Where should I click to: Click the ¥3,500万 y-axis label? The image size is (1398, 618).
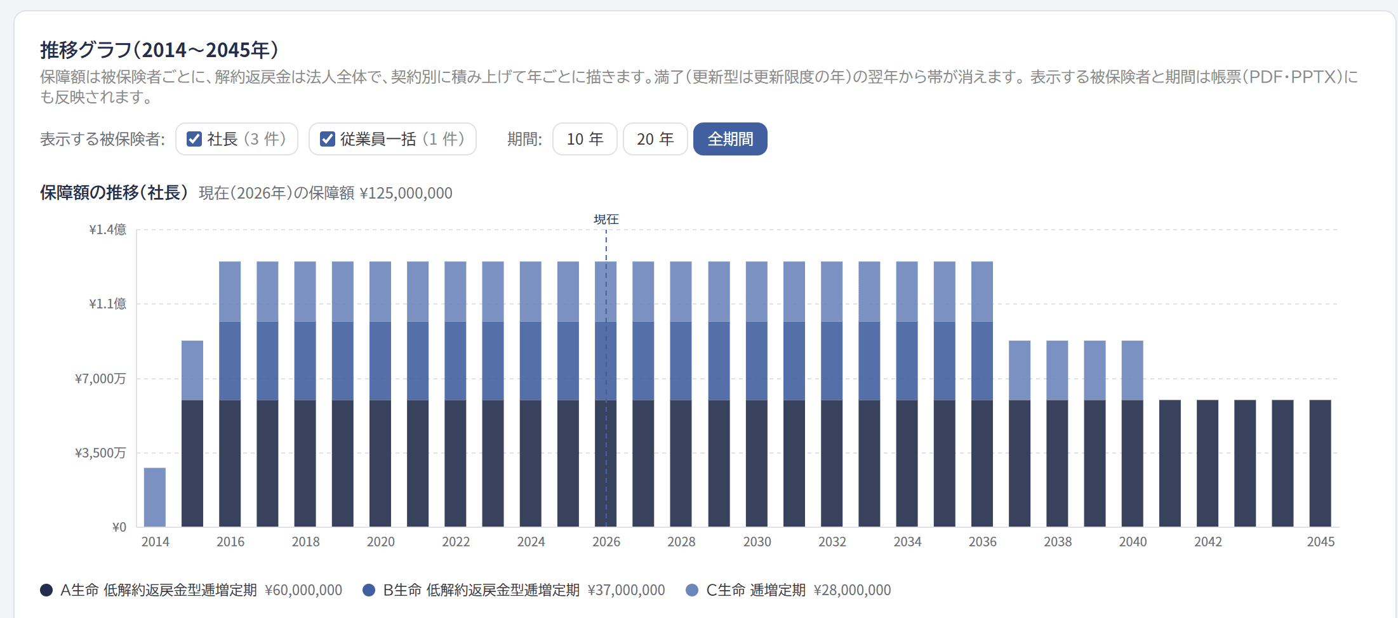pyautogui.click(x=100, y=453)
